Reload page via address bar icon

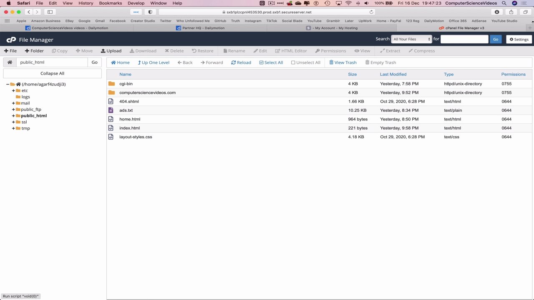pos(371,12)
